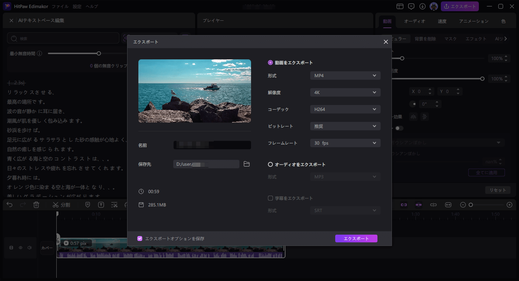Viewport: 519px width, 281px height.
Task: Click the split-at-playhead bracket icon
Action: pyautogui.click(x=433, y=205)
